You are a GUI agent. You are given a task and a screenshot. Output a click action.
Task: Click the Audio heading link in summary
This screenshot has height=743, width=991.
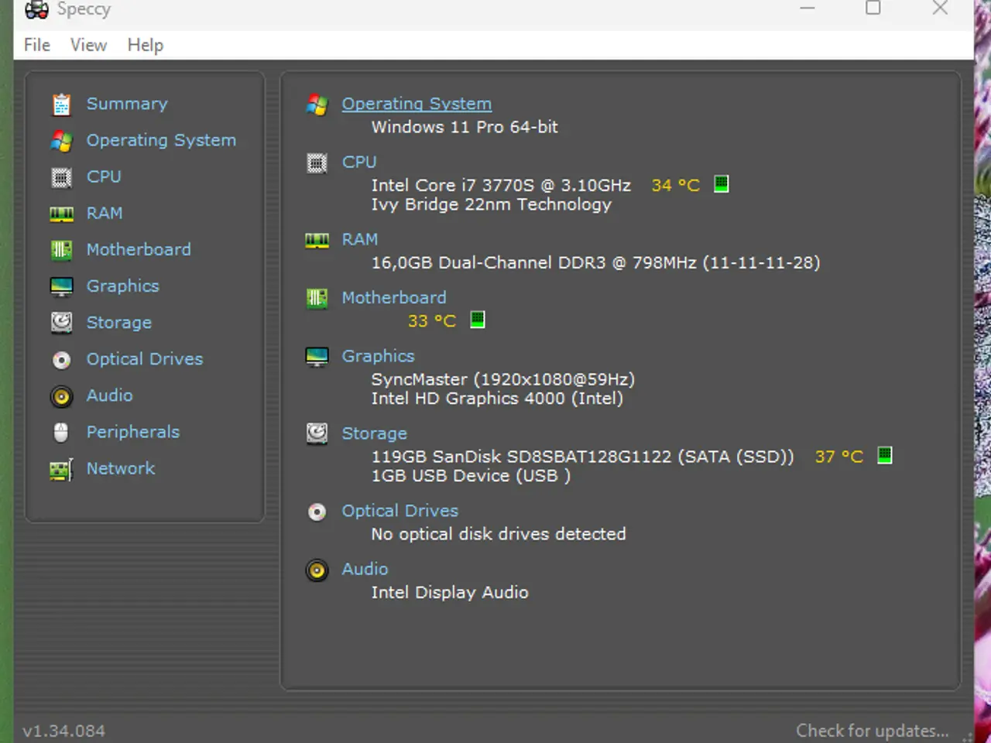365,569
